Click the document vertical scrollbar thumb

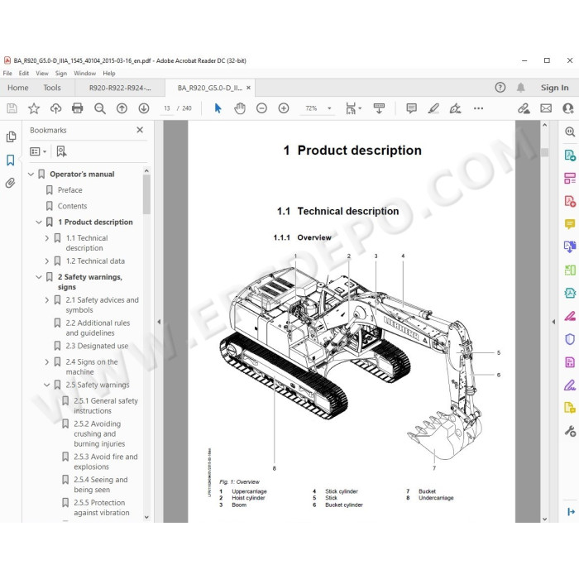click(x=544, y=152)
